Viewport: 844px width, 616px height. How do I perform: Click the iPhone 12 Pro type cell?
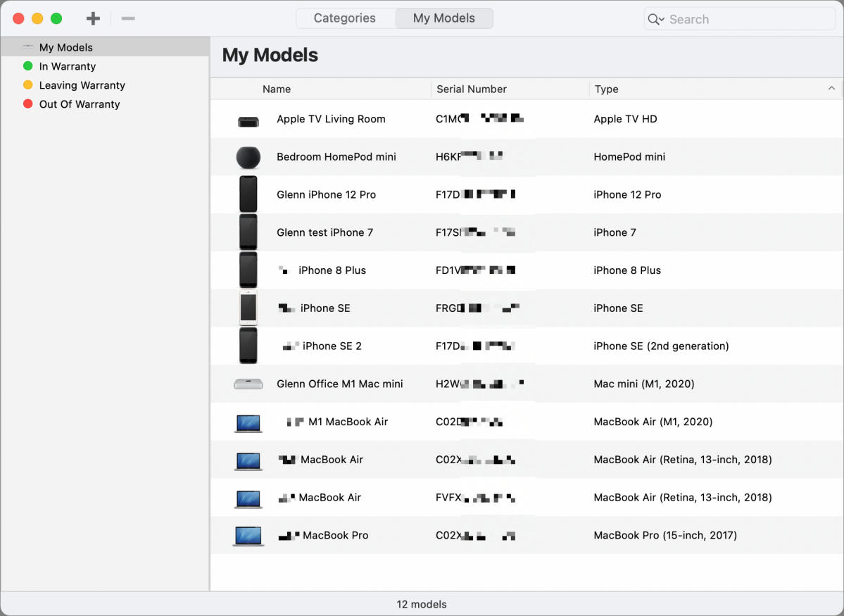tap(627, 194)
